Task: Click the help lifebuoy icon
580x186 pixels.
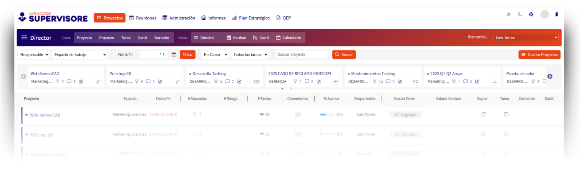Action: click(x=531, y=15)
